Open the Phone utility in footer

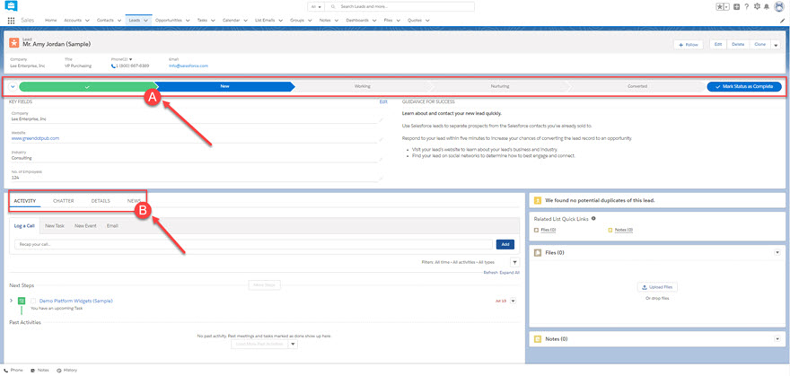[x=13, y=370]
